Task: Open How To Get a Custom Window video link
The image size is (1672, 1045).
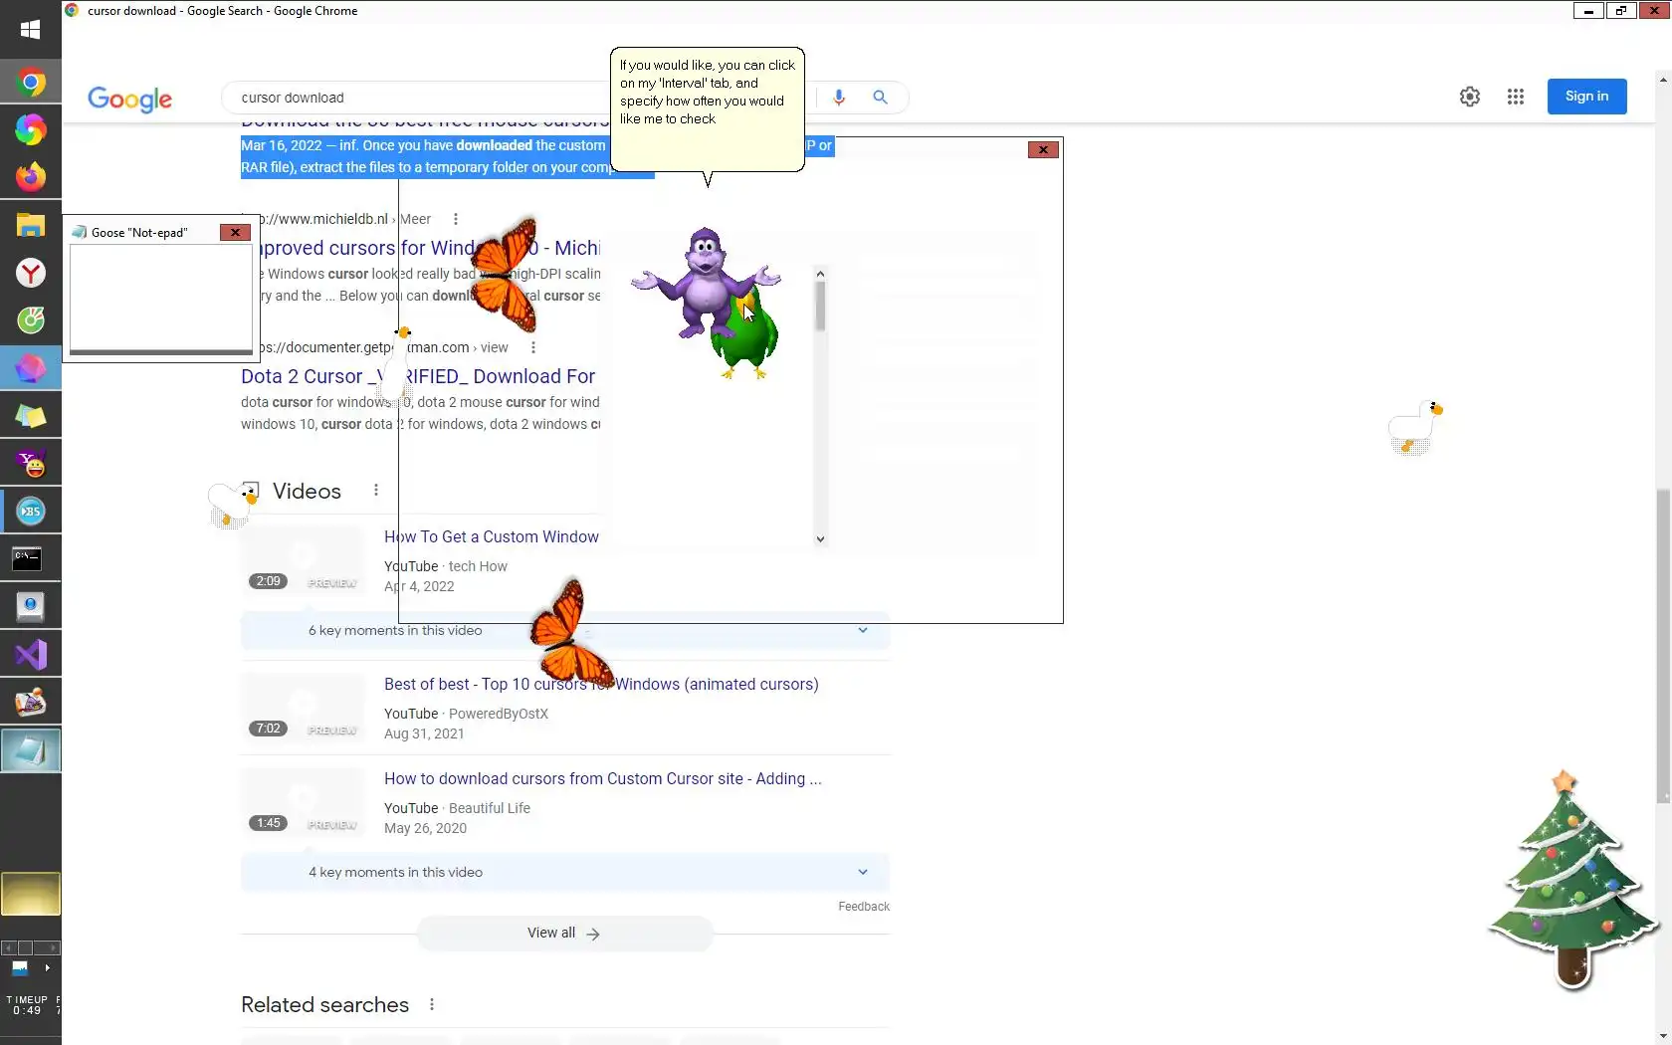Action: [x=492, y=537]
